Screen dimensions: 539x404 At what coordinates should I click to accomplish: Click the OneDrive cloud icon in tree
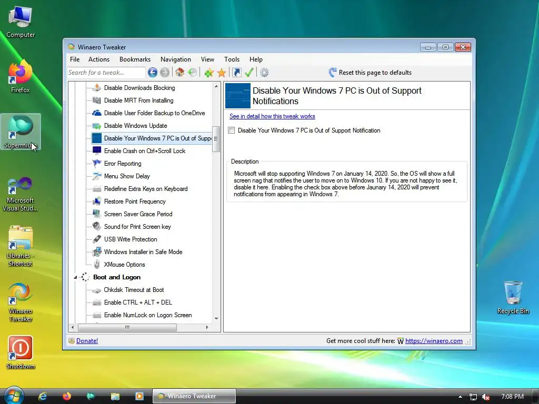tap(97, 113)
